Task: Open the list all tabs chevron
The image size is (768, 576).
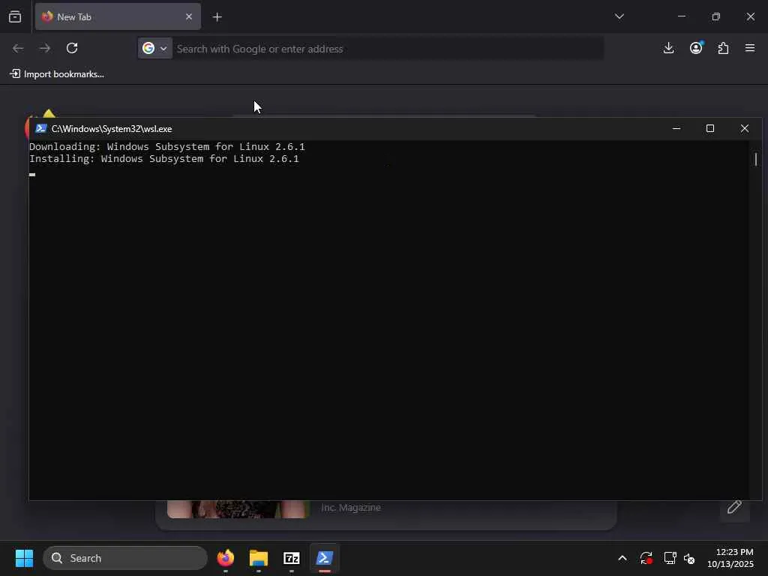Action: 619,16
